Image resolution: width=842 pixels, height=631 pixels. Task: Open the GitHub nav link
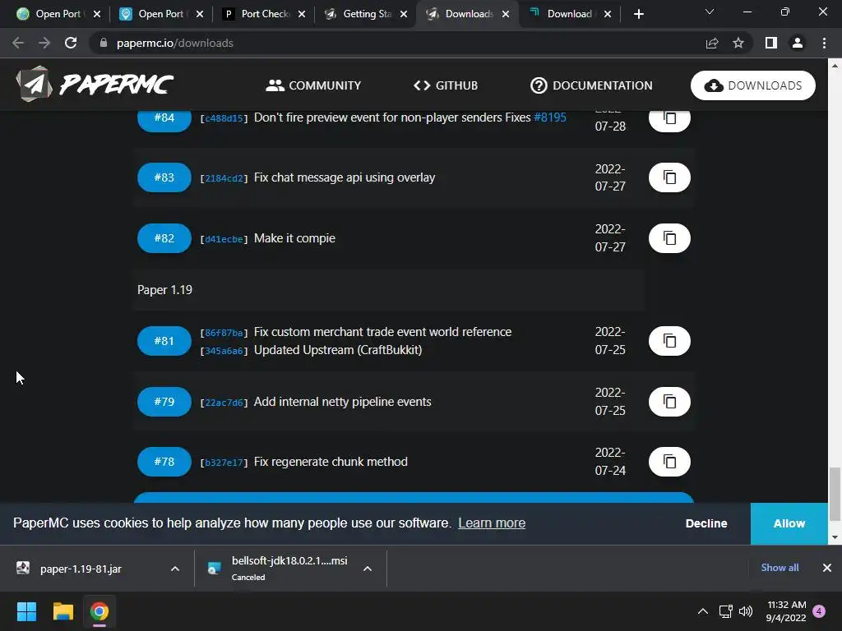coord(445,85)
